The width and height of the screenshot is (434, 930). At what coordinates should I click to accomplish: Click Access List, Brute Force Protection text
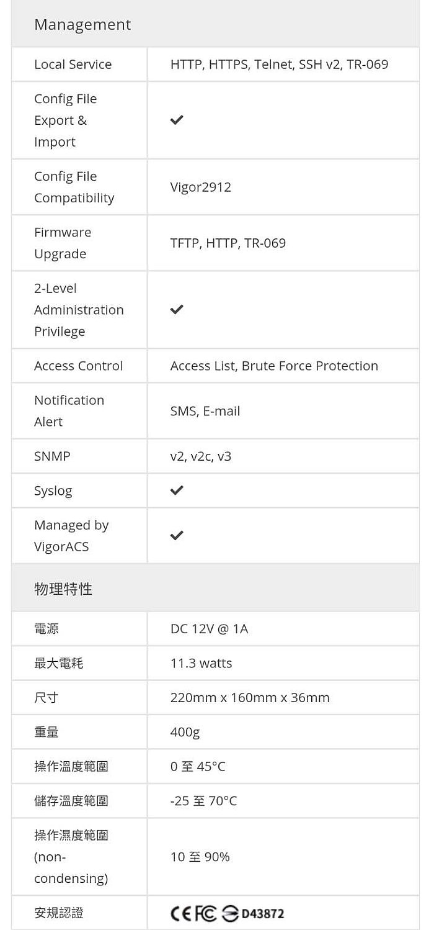(x=274, y=366)
